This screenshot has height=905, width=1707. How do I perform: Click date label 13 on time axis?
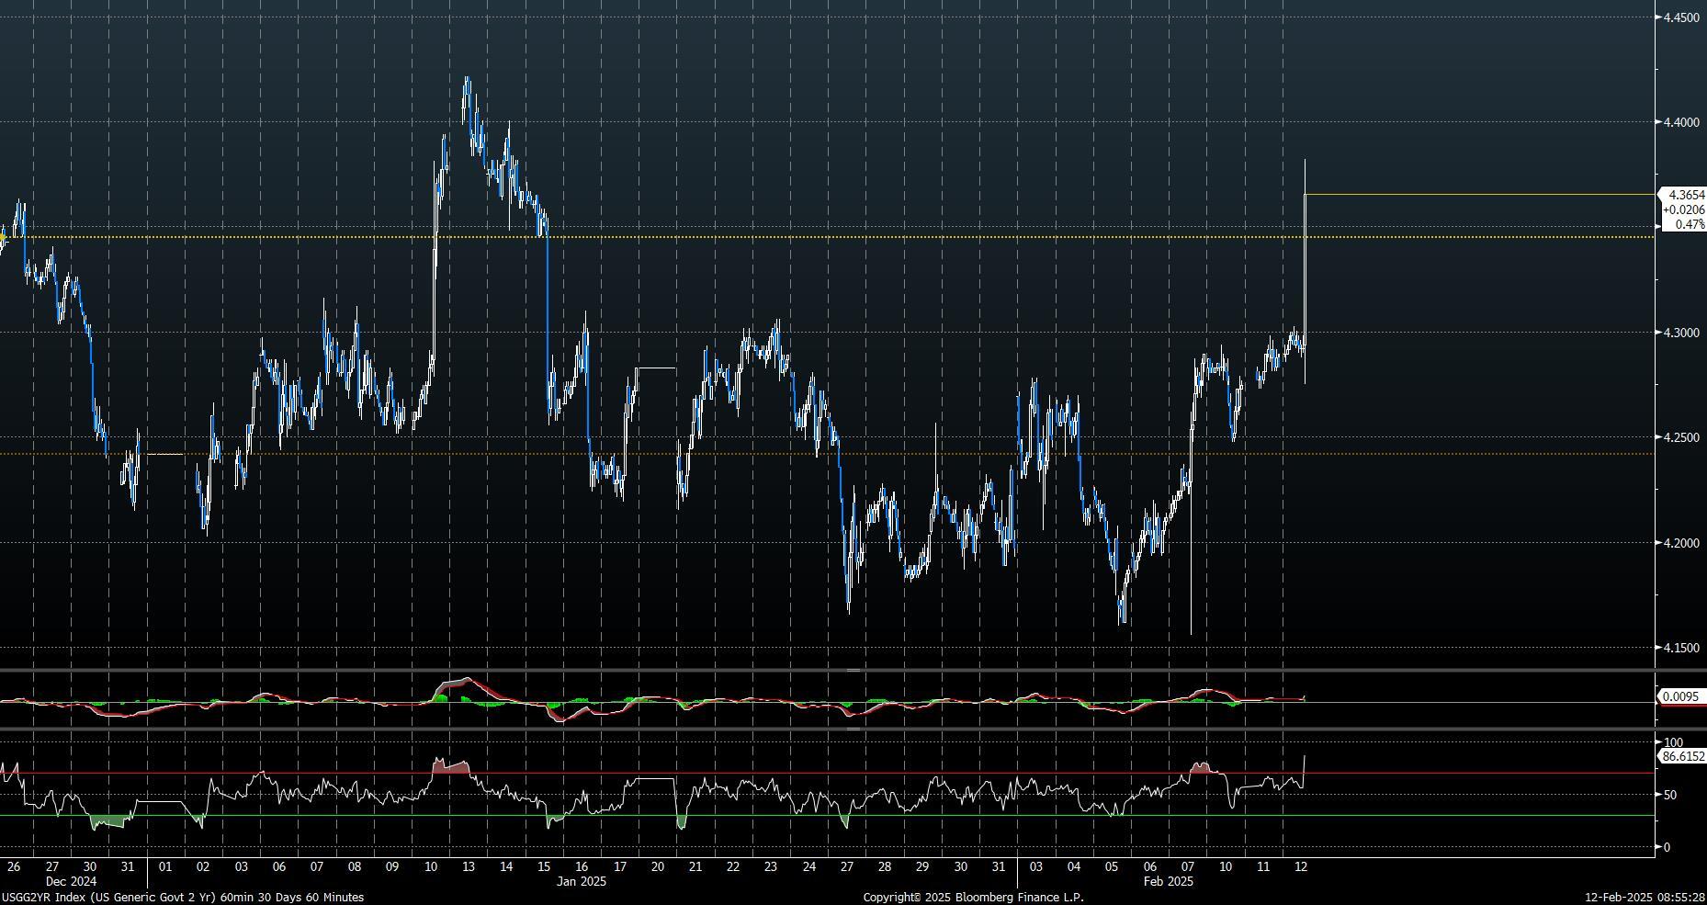coord(469,866)
